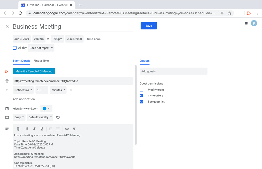This screenshot has height=169, width=262.
Task: Open Busy availability dropdown
Action: click(x=19, y=117)
